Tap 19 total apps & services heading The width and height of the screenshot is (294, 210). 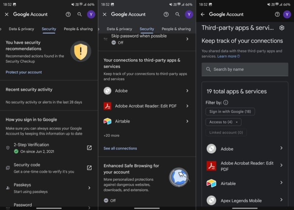pos(236,92)
